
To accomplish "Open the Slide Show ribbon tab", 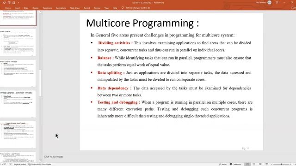I will (75, 8).
